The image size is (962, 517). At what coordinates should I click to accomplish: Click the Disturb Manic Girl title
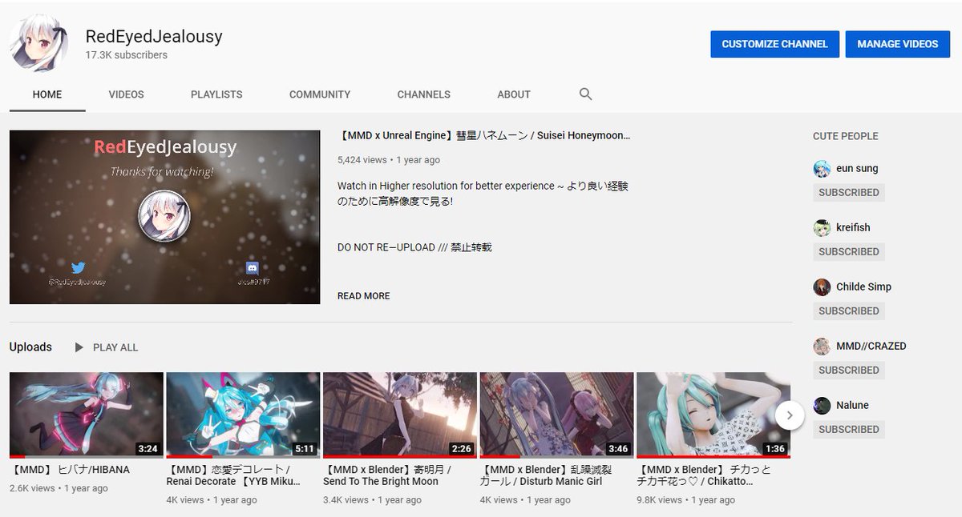click(x=544, y=475)
